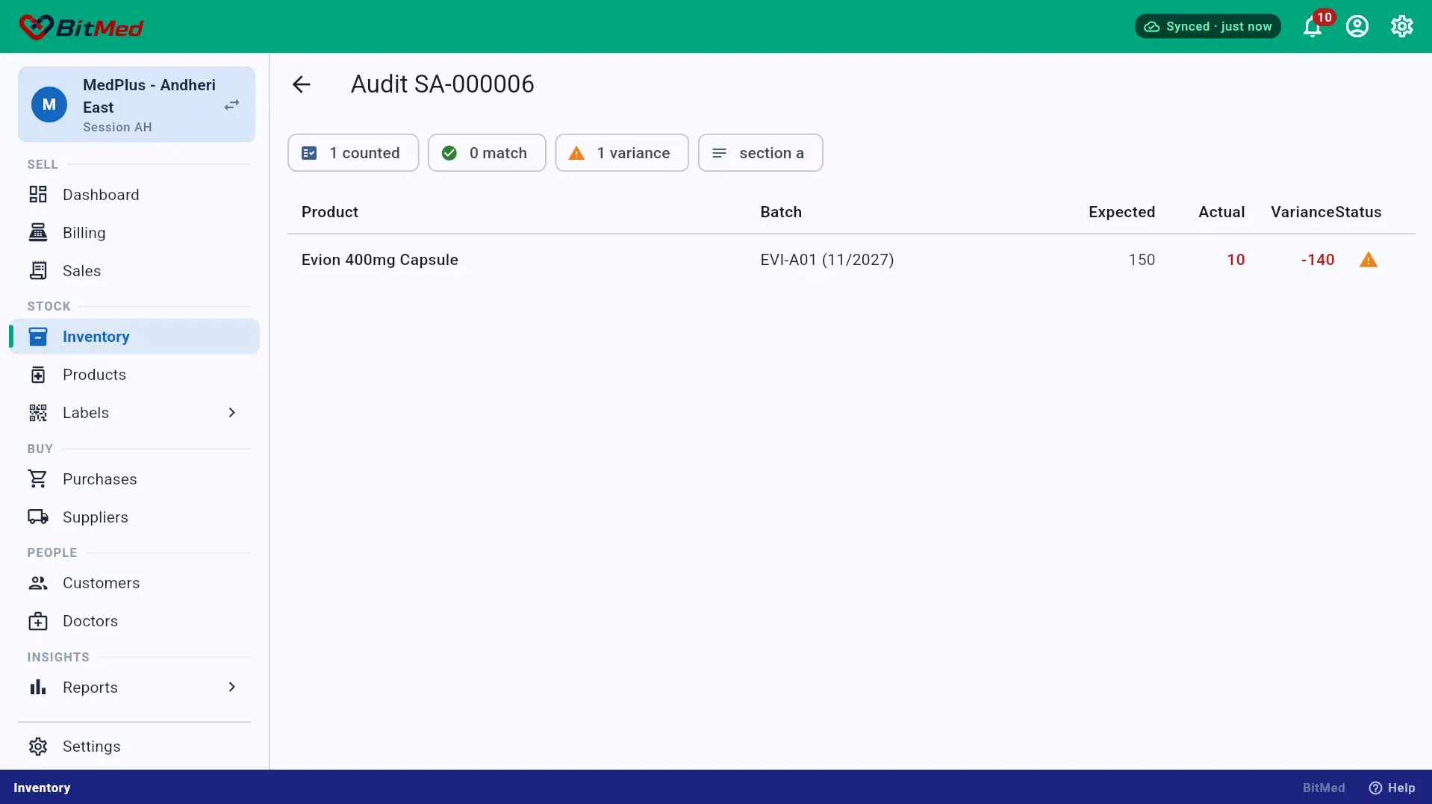Select Inventory in the sidebar
Screen dimensions: 1432x804
coord(134,337)
